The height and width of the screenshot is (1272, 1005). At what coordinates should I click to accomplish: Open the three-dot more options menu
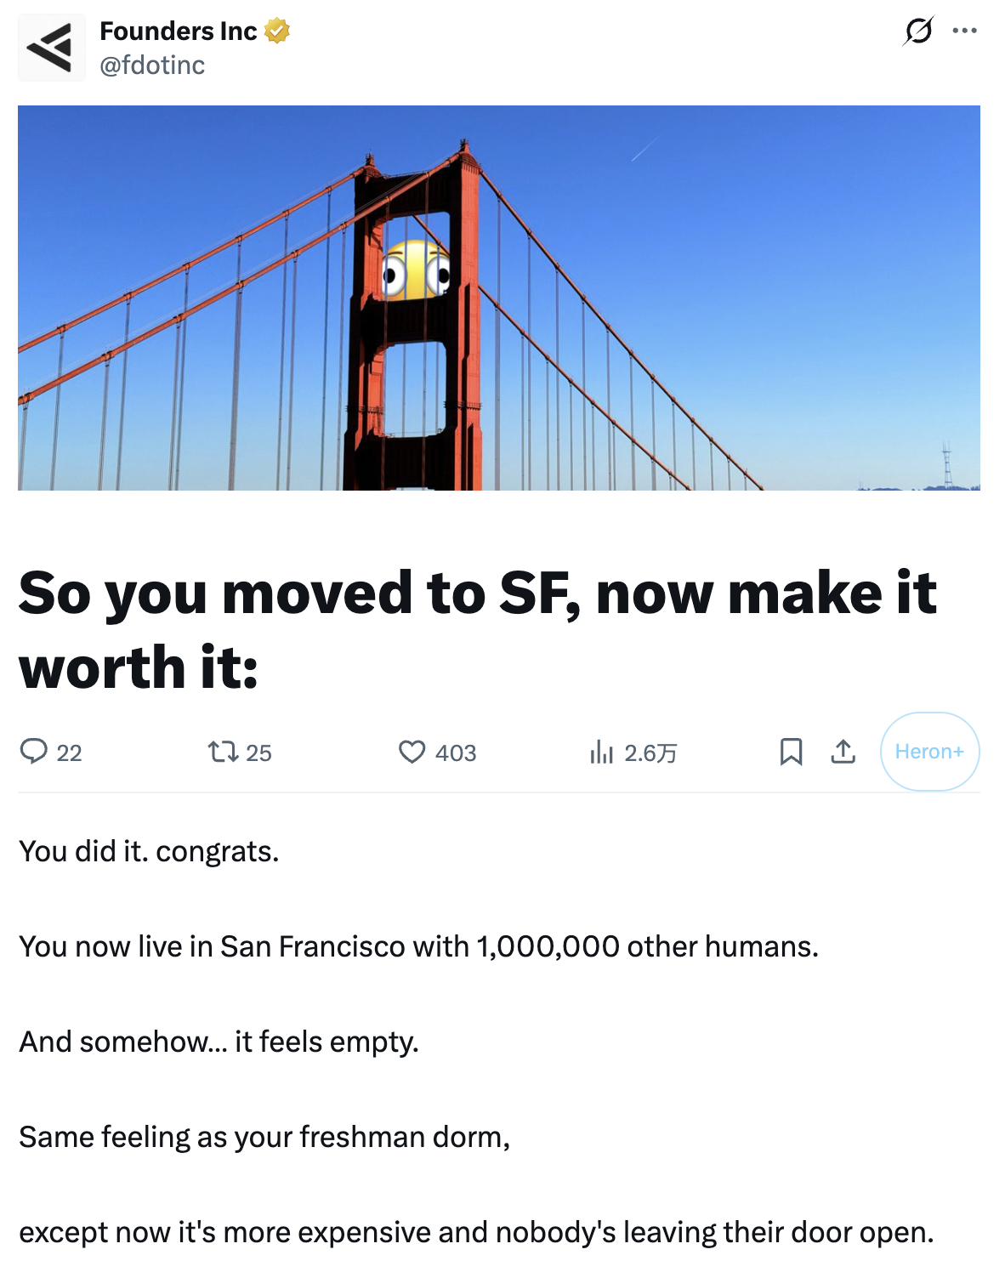964,31
